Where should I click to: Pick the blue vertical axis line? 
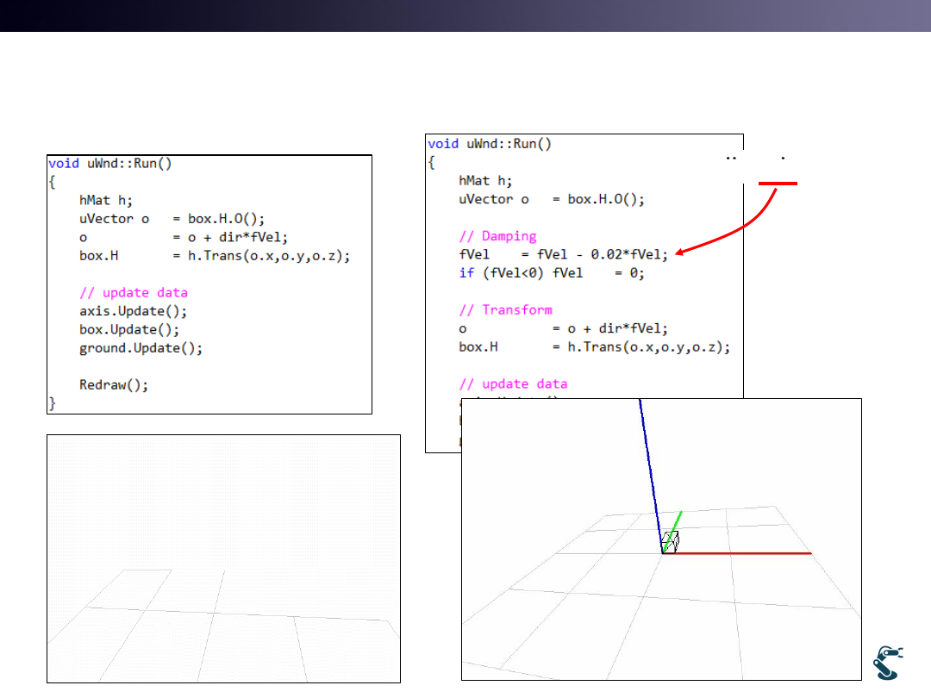tap(649, 465)
